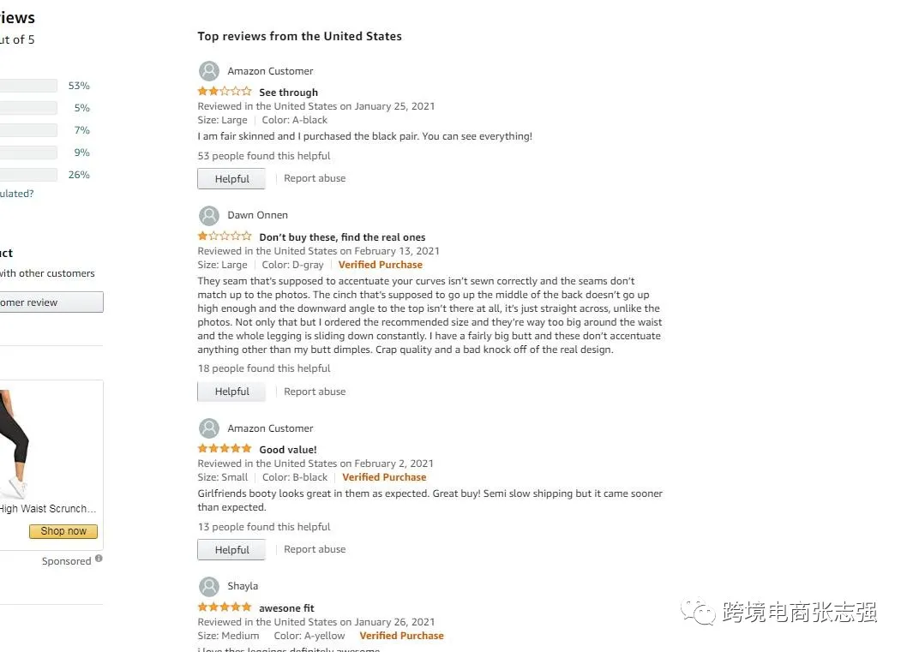The image size is (907, 652).
Task: Click Shayla's profile avatar icon
Action: (x=208, y=586)
